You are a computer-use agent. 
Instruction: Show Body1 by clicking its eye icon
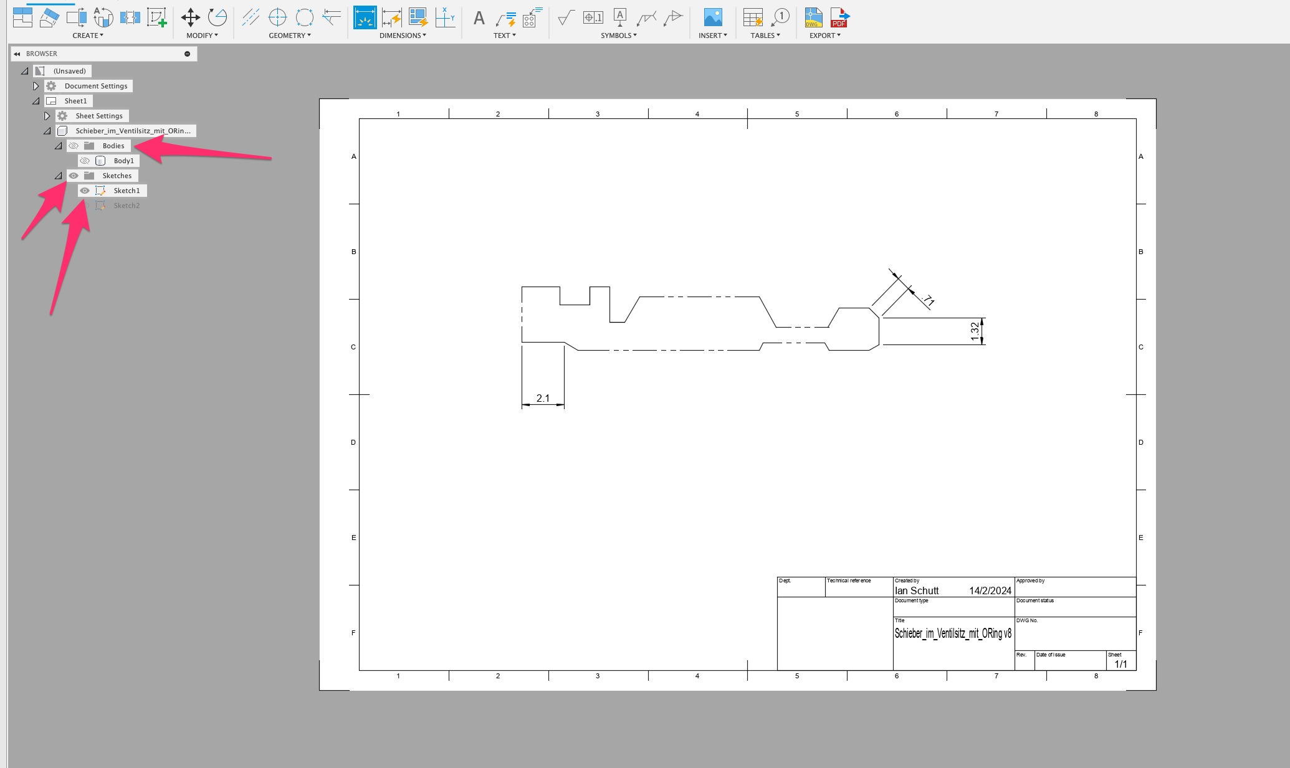pyautogui.click(x=85, y=161)
